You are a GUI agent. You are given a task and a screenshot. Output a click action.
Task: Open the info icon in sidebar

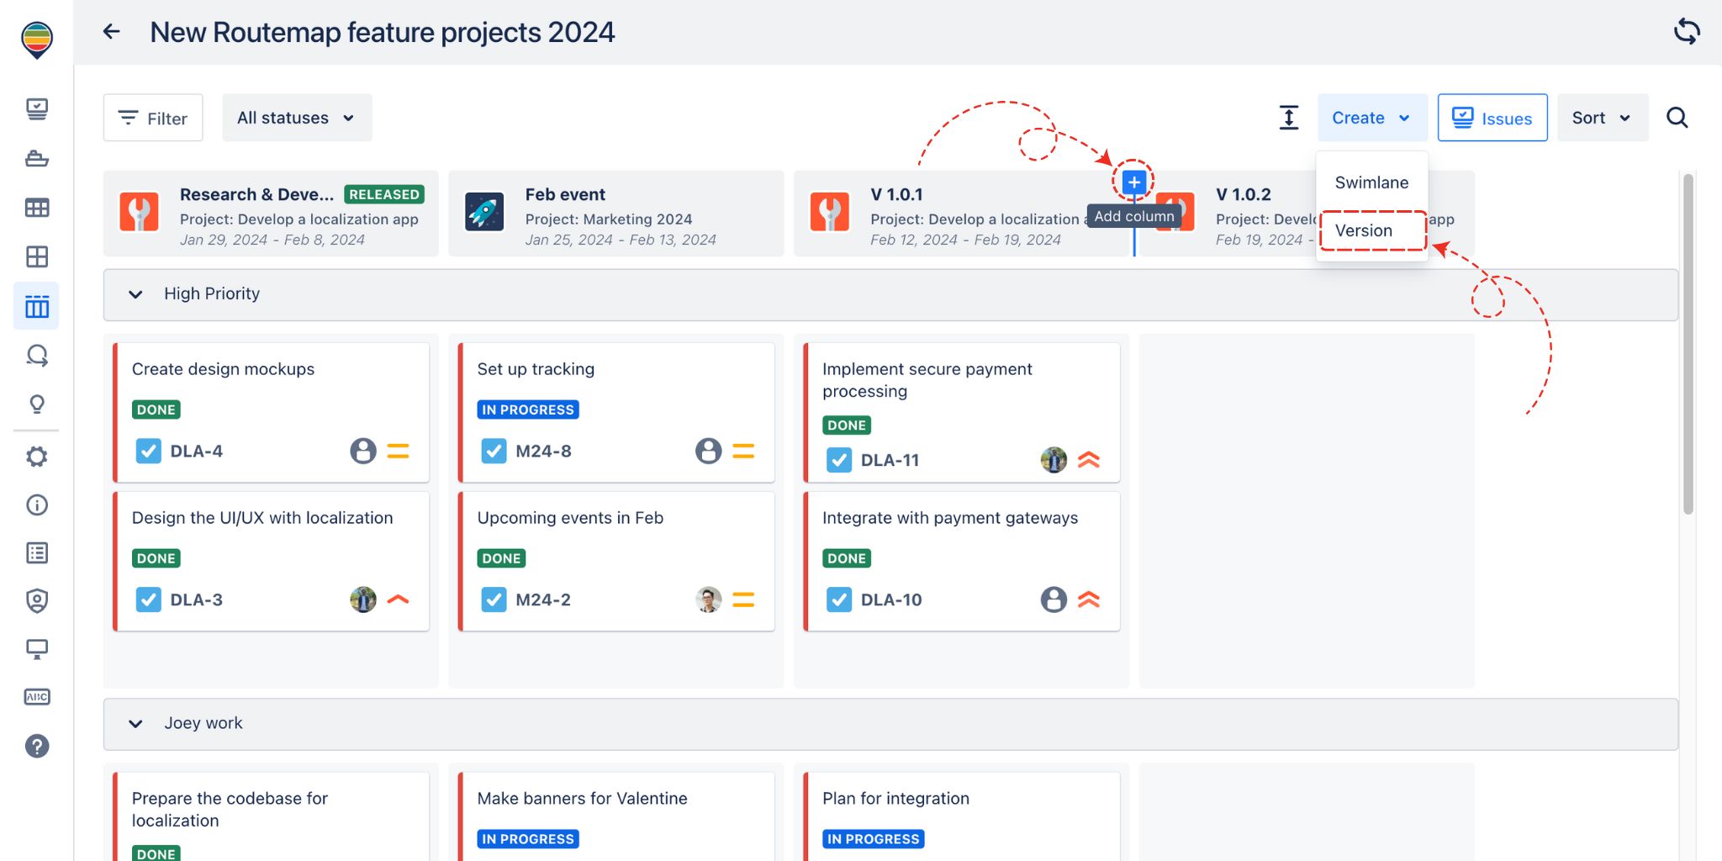[37, 504]
